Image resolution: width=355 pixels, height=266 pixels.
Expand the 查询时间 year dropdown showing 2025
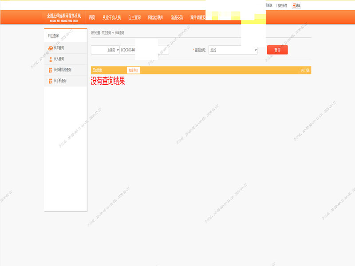233,51
